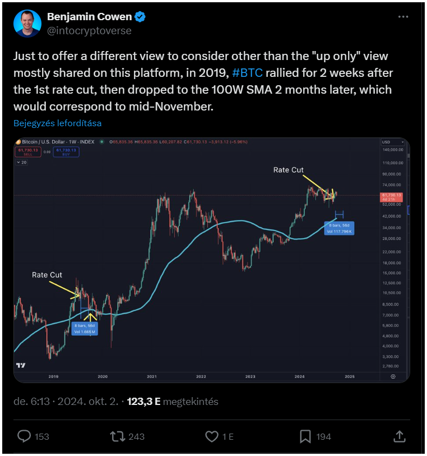
Task: Open the three-dot more options menu
Action: click(403, 17)
